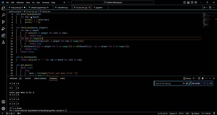Image resolution: width=217 pixels, height=115 pixels.
Task: Toggle Match Case in terminal find
Action: tap(184, 83)
